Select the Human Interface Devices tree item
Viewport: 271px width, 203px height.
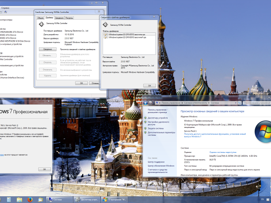point(12,78)
